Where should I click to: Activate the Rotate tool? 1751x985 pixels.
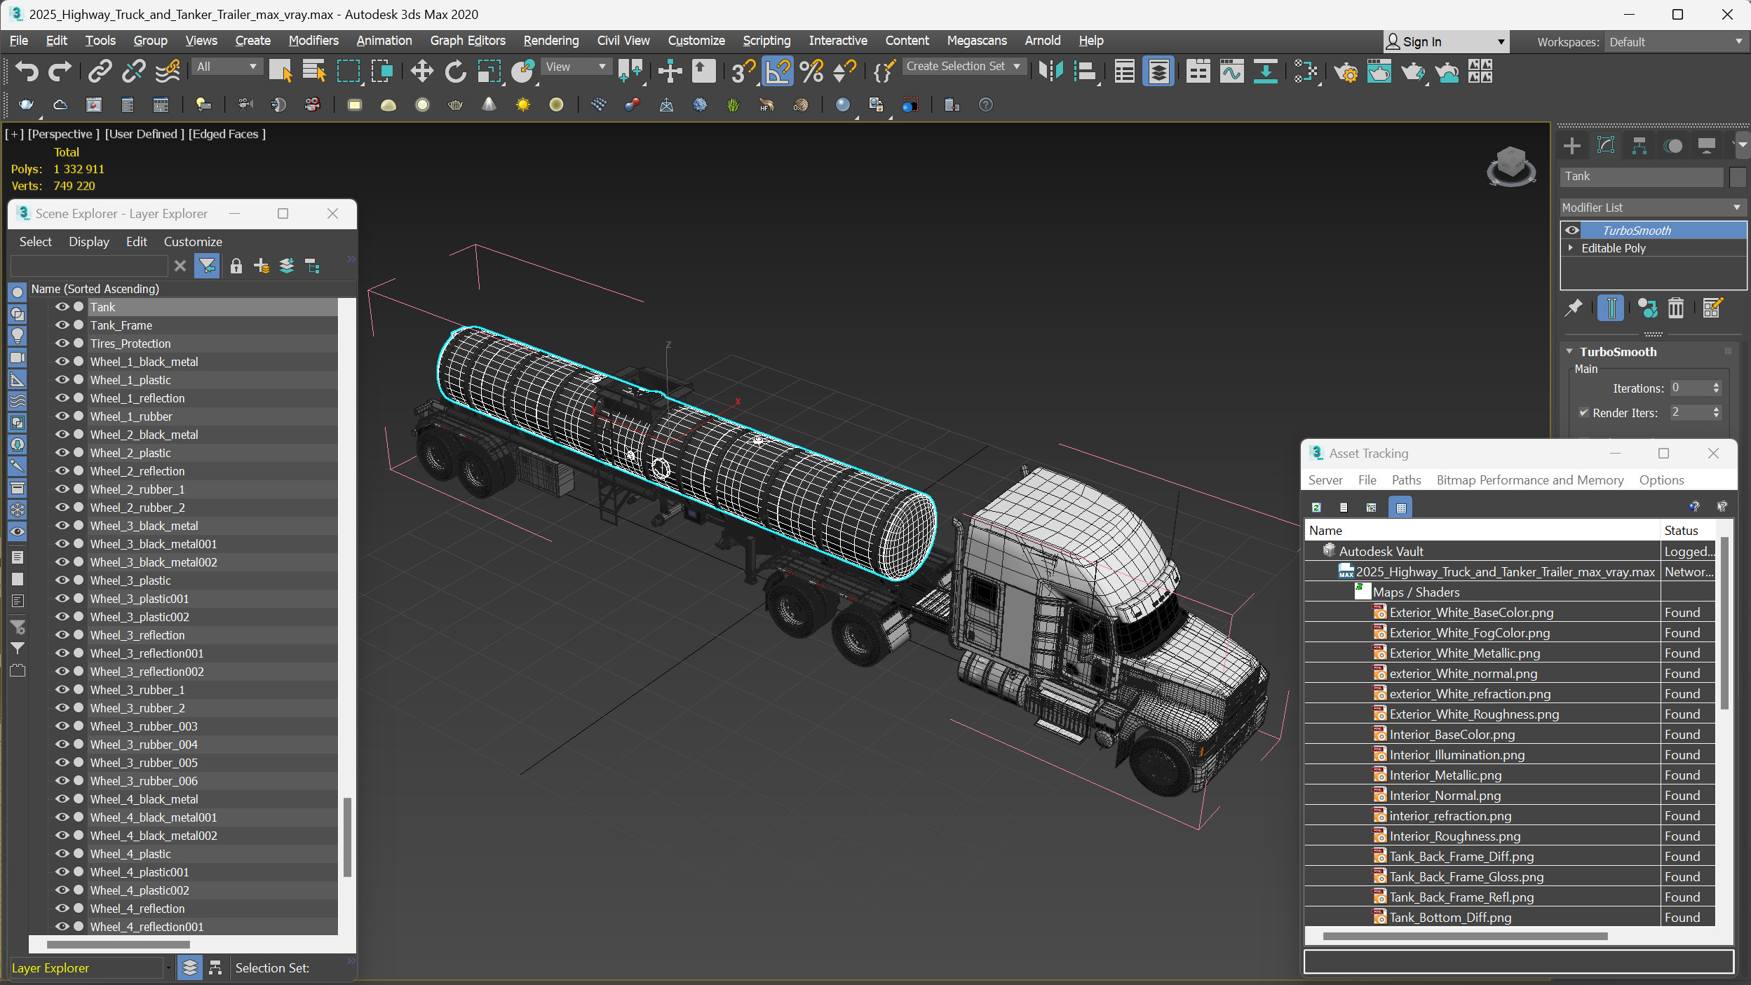coord(455,71)
